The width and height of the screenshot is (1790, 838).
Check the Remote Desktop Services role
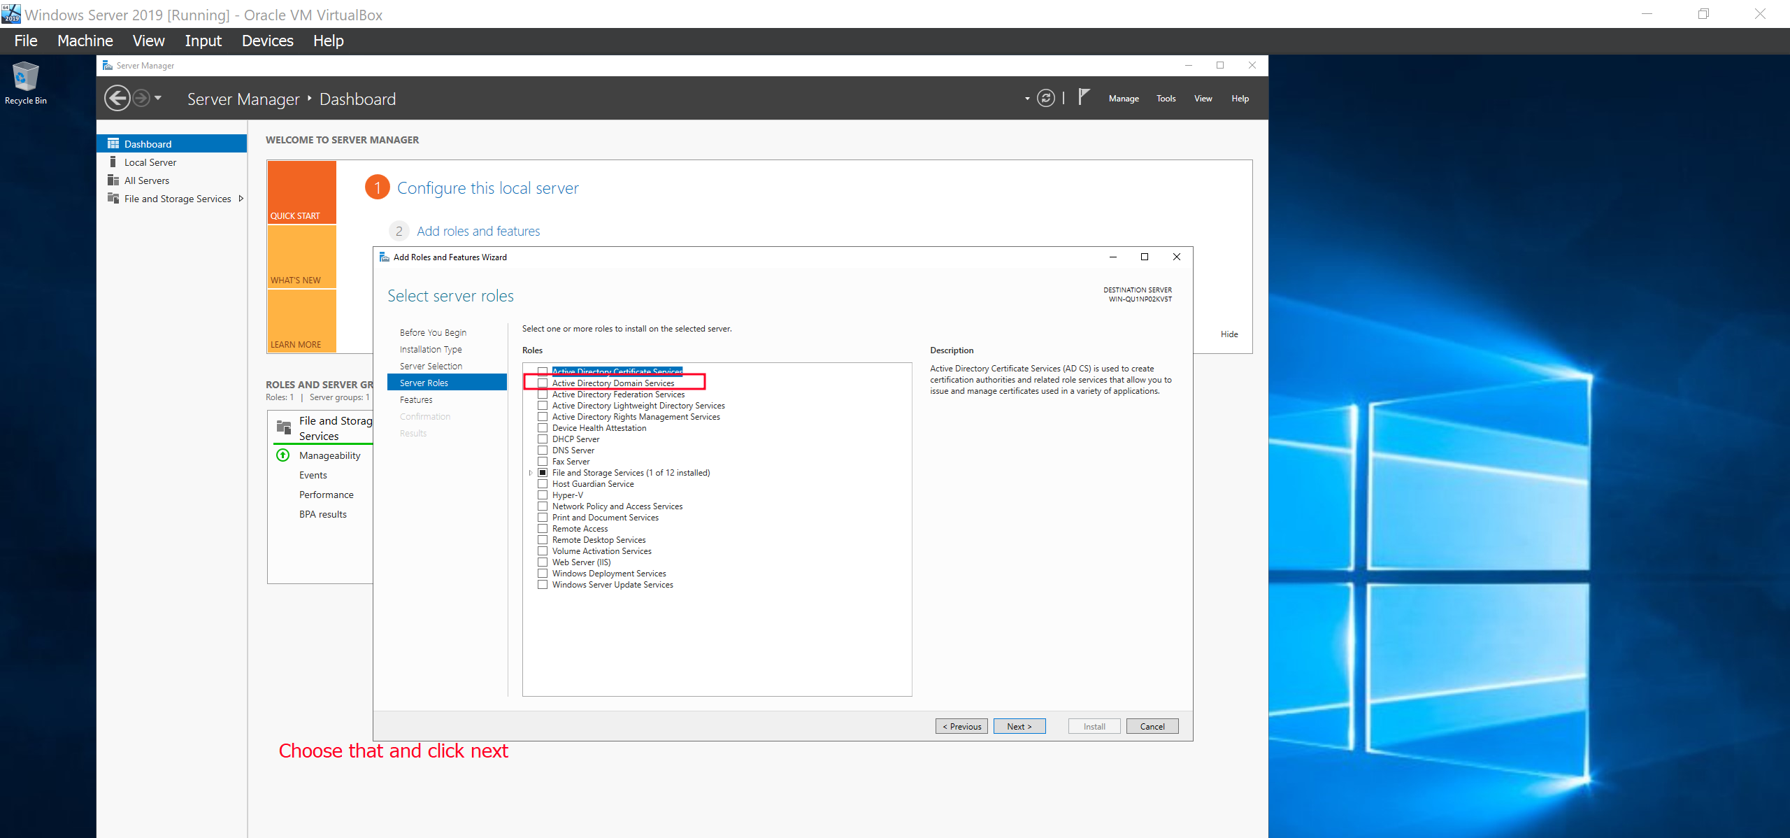point(543,539)
